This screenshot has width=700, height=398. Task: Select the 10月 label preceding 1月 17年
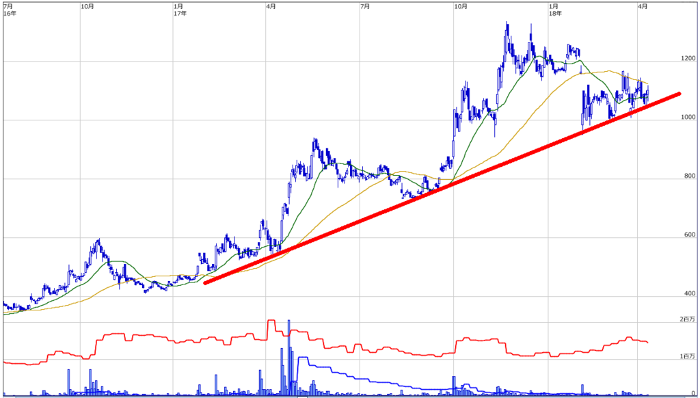coord(87,6)
